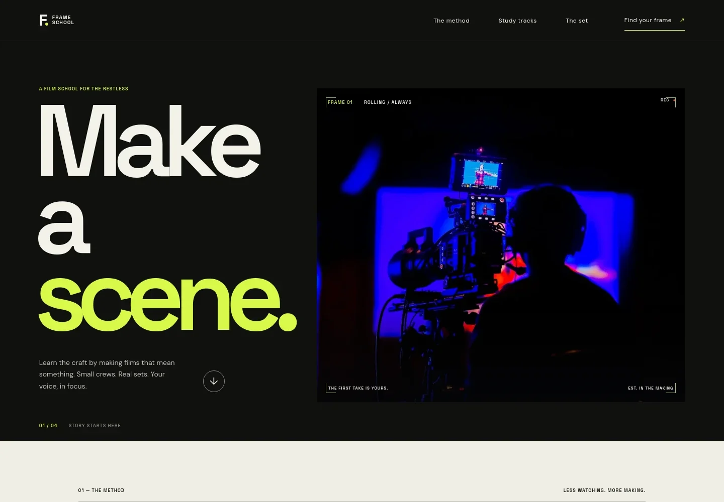This screenshot has height=502, width=724.
Task: Click the word Make in the headline
Action: pos(150,141)
